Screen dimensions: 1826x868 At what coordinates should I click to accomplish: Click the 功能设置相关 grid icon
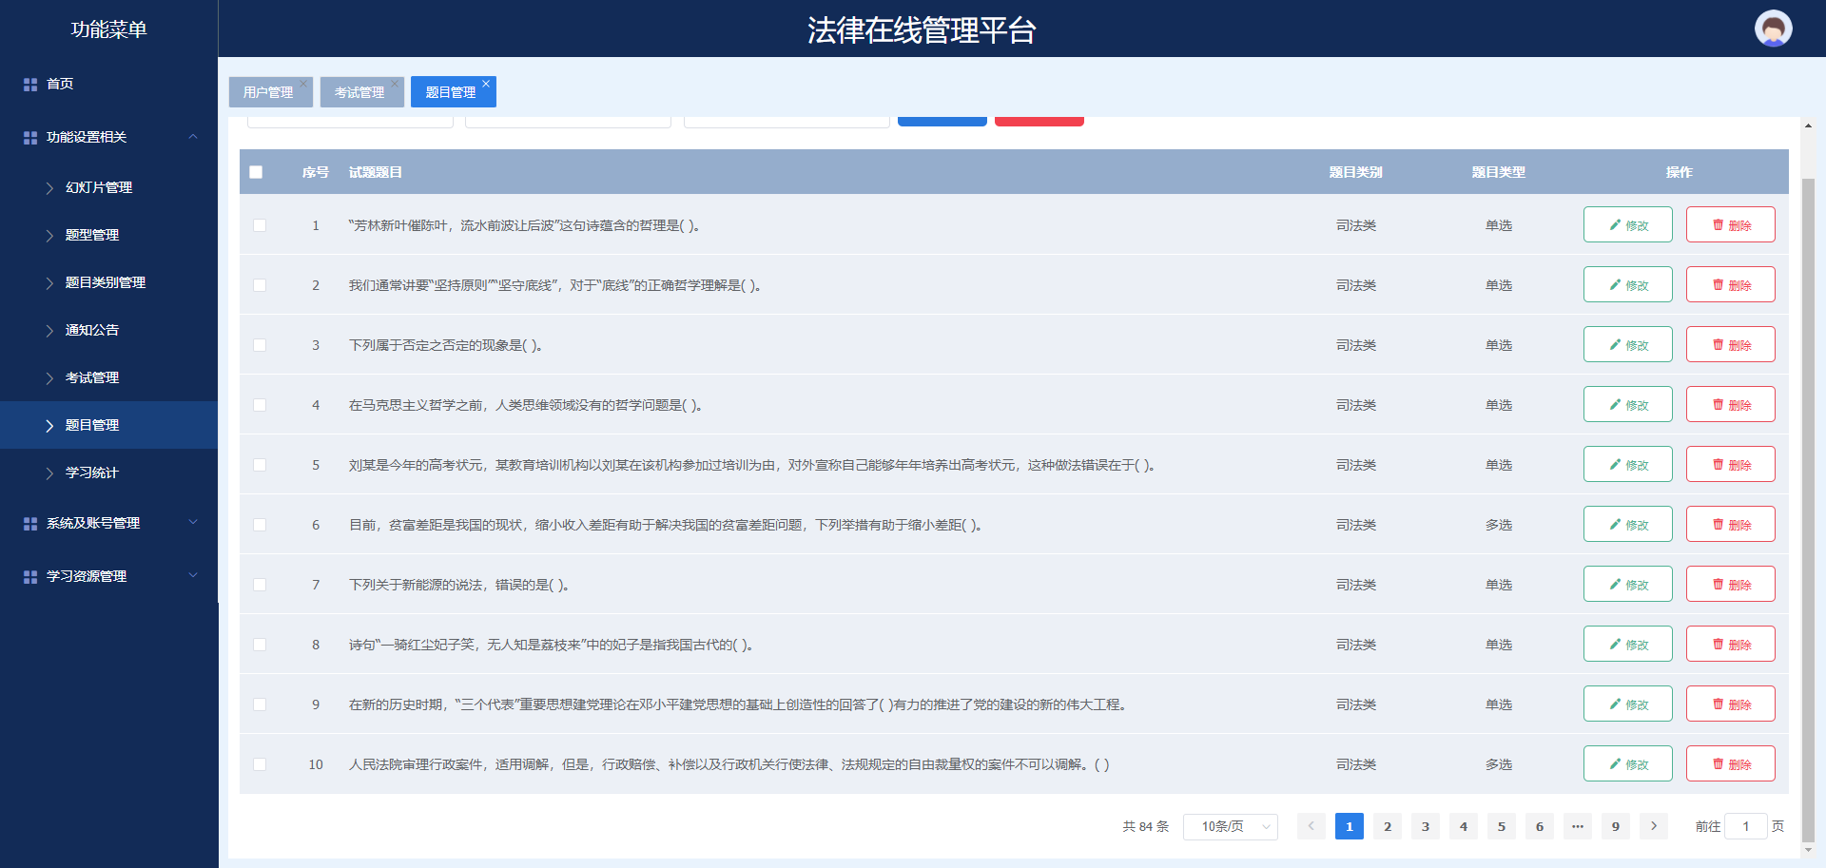30,138
